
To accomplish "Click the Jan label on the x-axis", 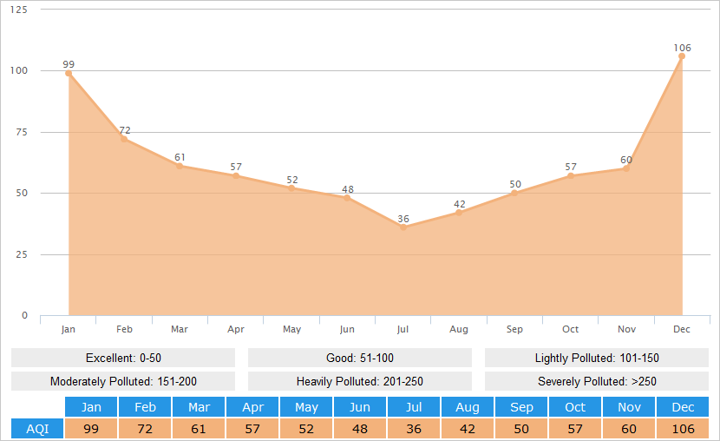I will (68, 329).
